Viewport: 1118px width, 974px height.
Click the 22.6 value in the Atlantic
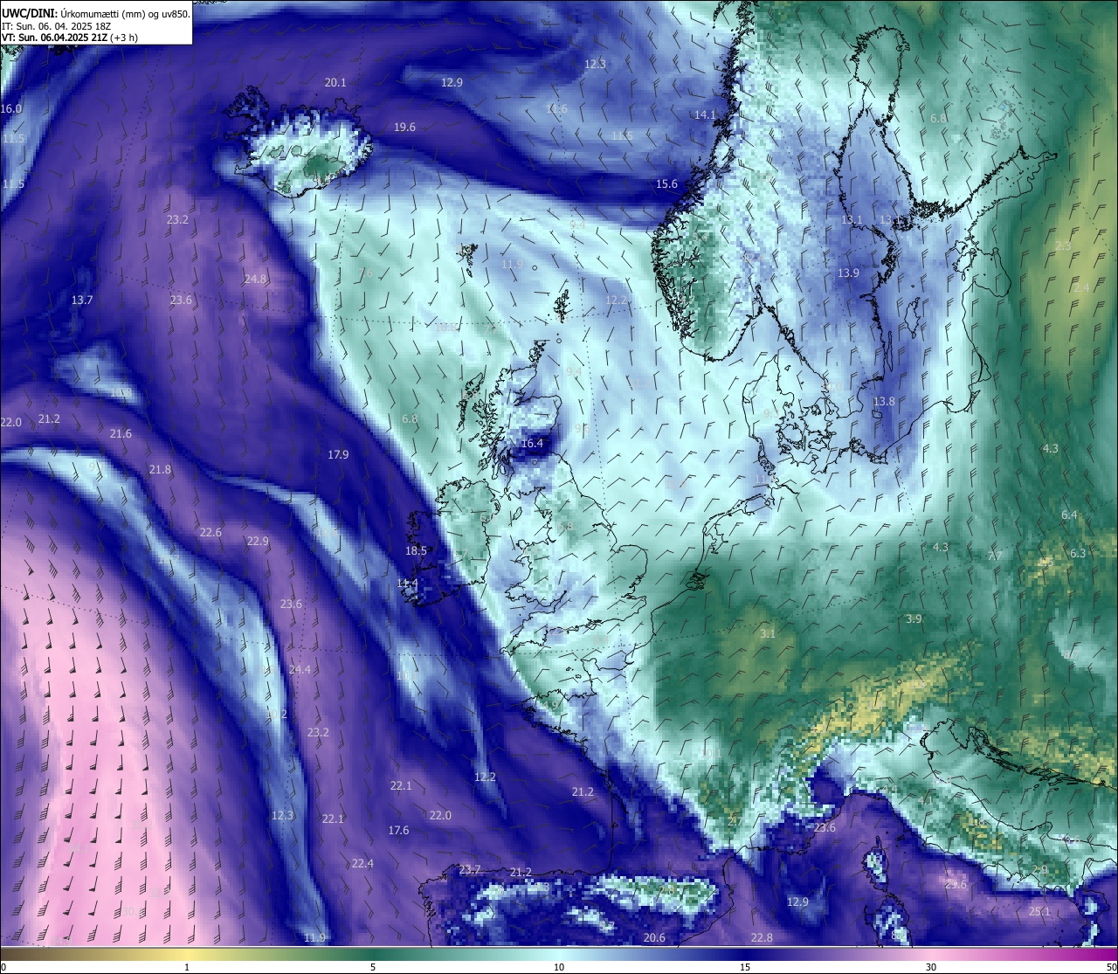210,533
